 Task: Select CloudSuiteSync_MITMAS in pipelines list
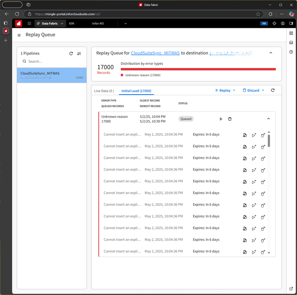pos(52,75)
